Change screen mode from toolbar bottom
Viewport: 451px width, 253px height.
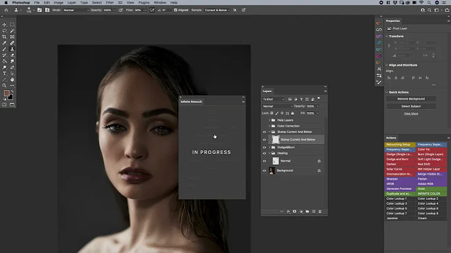(12, 105)
